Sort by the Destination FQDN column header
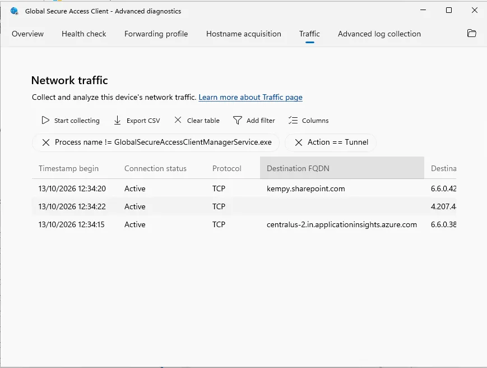Image resolution: width=487 pixels, height=368 pixels. click(342, 168)
